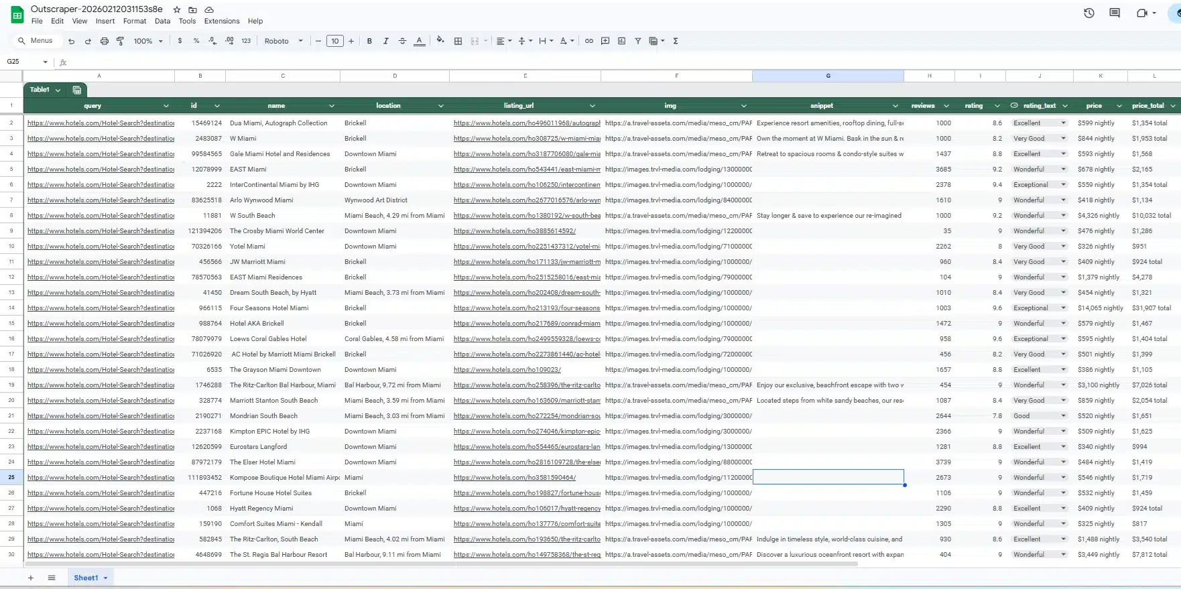This screenshot has width=1181, height=589.
Task: Expand the zoom 100% dropdown
Action: [x=148, y=41]
